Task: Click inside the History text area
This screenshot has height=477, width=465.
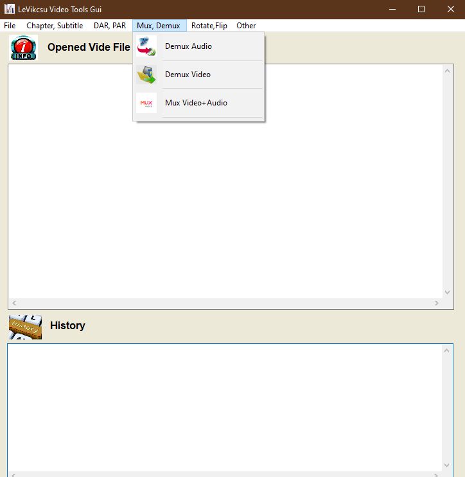Action: pyautogui.click(x=225, y=408)
